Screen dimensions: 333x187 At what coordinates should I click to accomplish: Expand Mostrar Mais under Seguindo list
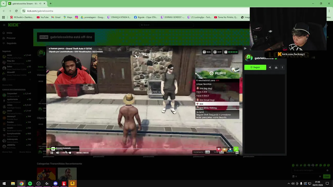tap(7, 85)
